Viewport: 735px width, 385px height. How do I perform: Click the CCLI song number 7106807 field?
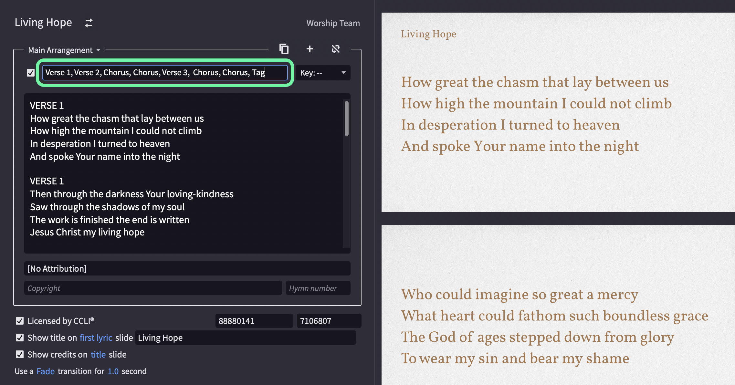329,321
